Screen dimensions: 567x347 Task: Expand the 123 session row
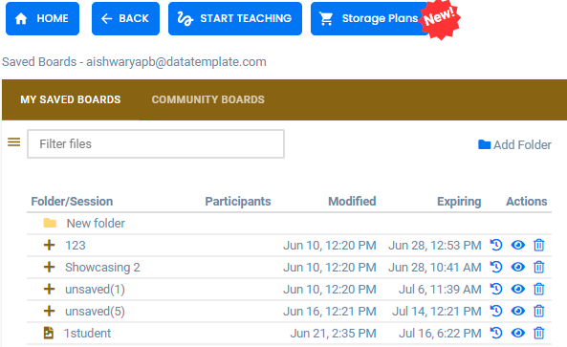(49, 245)
